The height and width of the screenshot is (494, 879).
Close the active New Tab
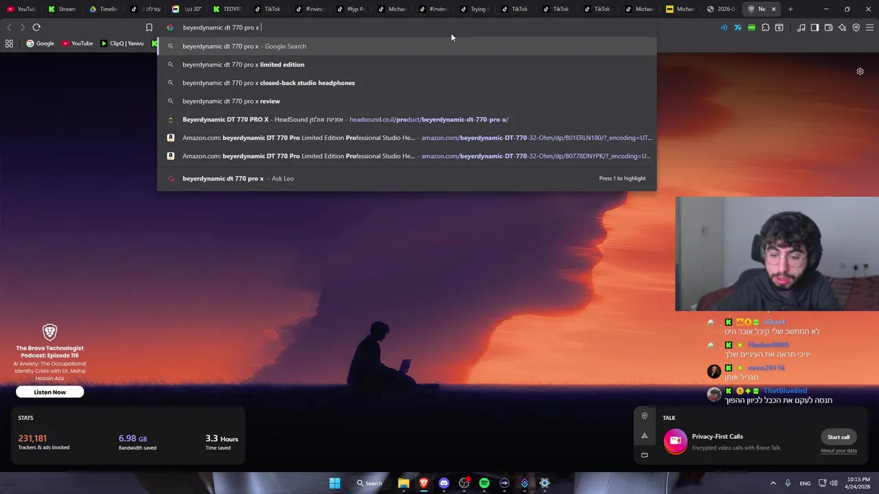(x=774, y=9)
